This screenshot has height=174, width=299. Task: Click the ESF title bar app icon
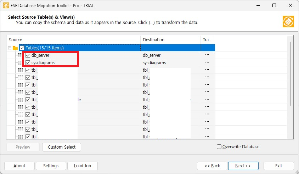coord(6,5)
